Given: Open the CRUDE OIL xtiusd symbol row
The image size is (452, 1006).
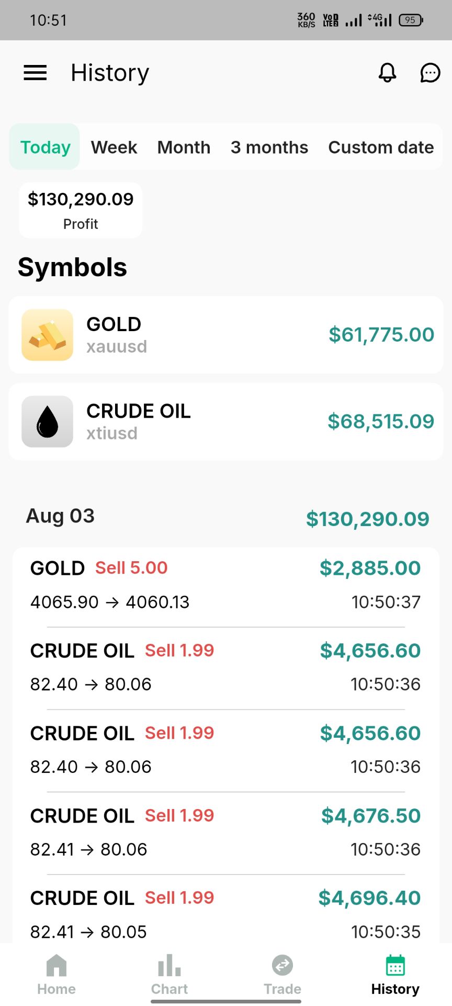Looking at the screenshot, I should pyautogui.click(x=226, y=421).
